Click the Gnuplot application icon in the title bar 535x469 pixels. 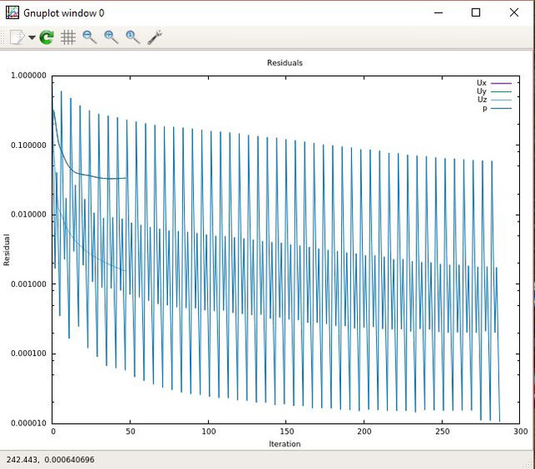click(13, 13)
